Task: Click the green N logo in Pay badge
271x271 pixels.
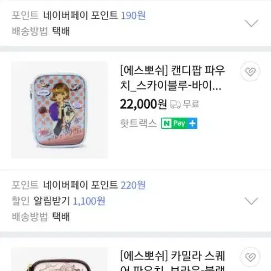Action: point(166,123)
